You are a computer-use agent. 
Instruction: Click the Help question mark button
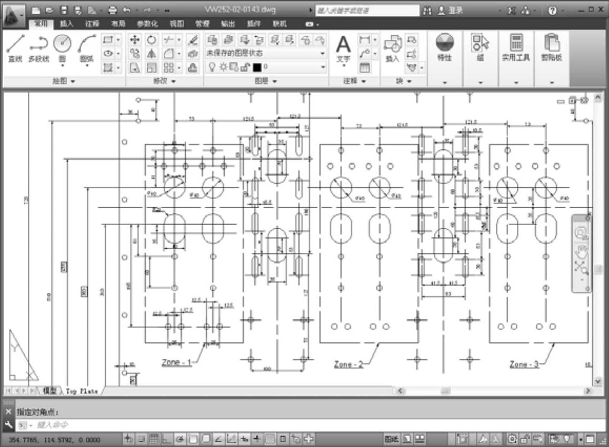click(x=552, y=11)
